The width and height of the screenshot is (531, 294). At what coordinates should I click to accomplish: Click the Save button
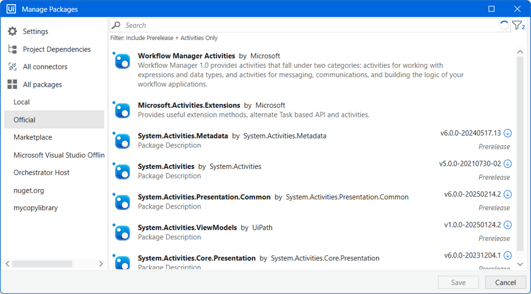[x=458, y=283]
